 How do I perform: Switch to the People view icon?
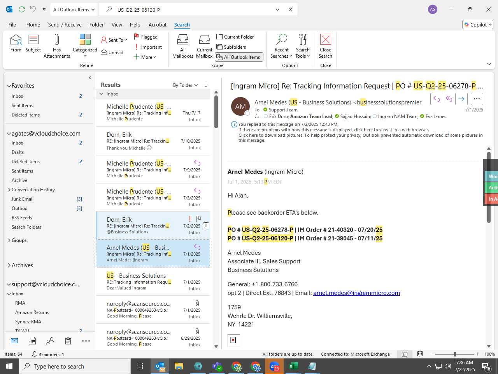(50, 341)
